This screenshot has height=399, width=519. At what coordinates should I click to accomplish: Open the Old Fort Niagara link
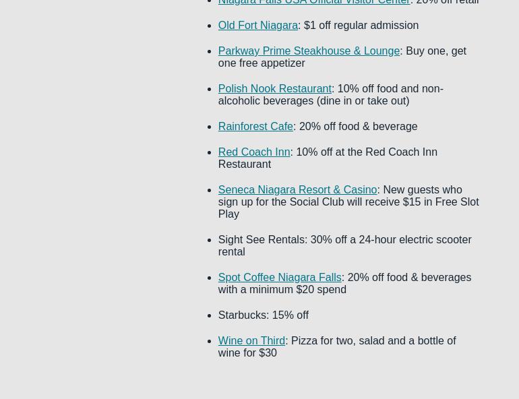pyautogui.click(x=257, y=26)
